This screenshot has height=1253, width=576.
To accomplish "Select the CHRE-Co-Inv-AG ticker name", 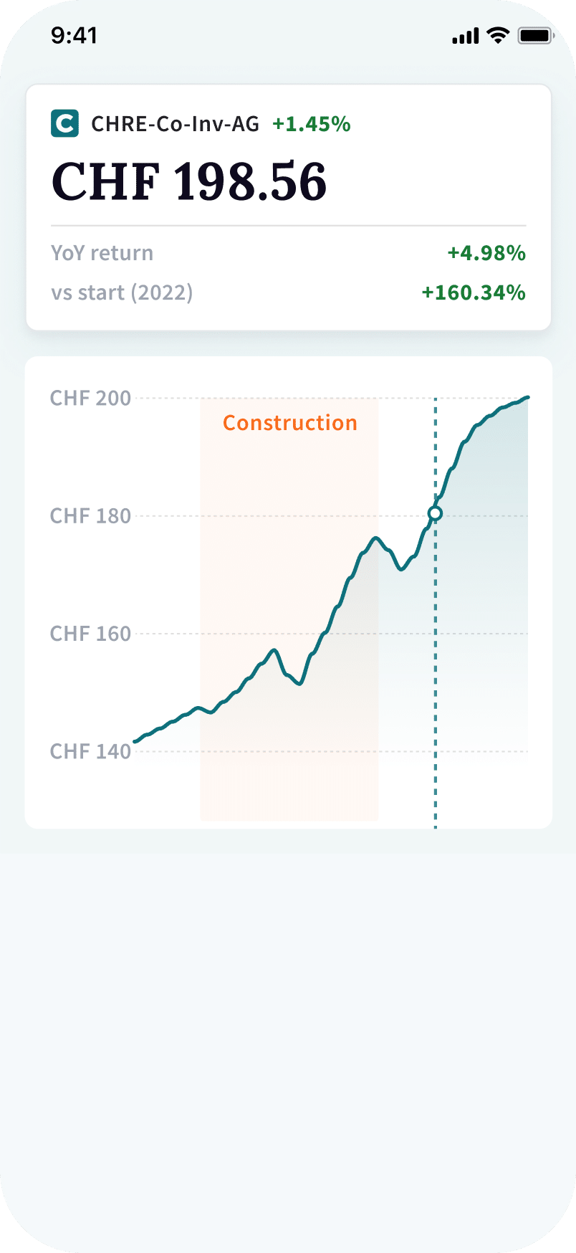I will (x=175, y=124).
